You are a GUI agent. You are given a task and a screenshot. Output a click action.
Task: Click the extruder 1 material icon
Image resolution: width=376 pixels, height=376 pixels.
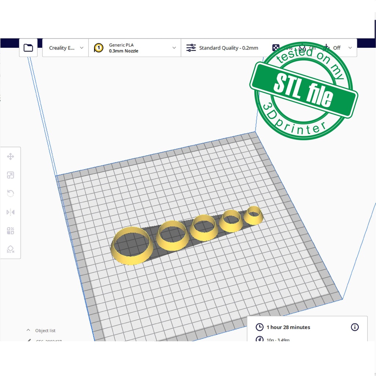[x=98, y=48]
